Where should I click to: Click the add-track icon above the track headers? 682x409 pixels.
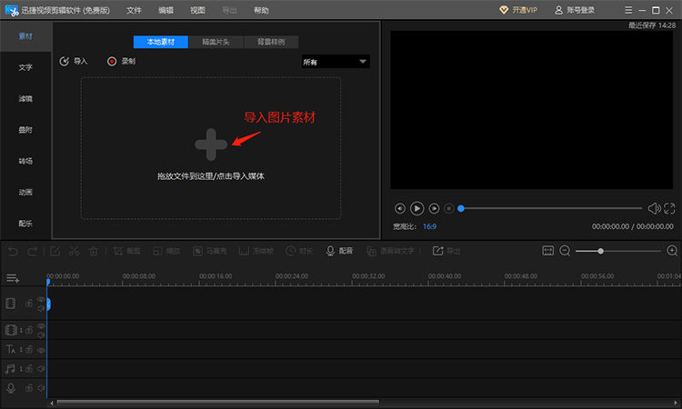(x=13, y=278)
